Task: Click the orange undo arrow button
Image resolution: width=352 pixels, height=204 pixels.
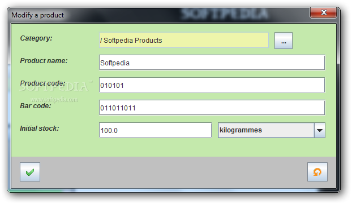Action: tap(317, 172)
